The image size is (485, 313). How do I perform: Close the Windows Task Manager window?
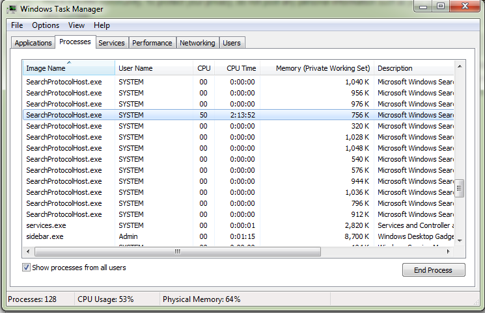click(465, 6)
